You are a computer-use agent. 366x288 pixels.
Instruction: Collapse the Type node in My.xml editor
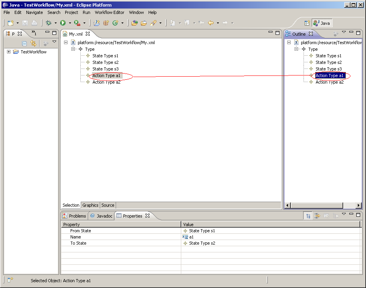(73, 49)
